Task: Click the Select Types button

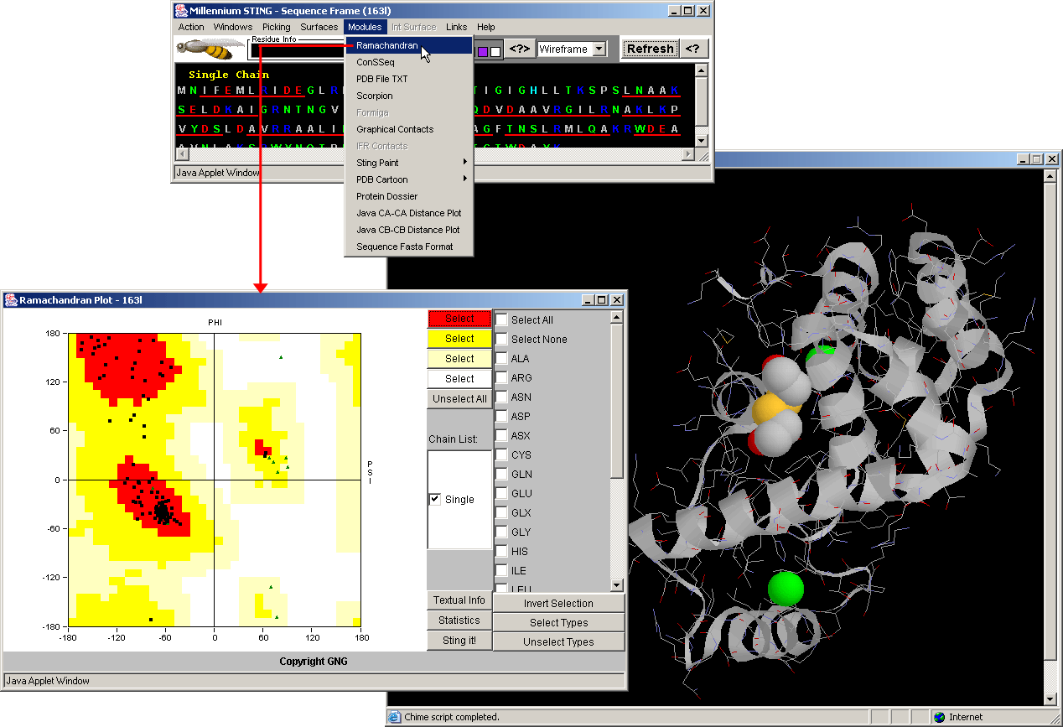Action: click(559, 623)
